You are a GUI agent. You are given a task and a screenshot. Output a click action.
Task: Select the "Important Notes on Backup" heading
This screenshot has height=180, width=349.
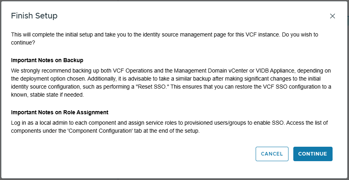(47, 60)
